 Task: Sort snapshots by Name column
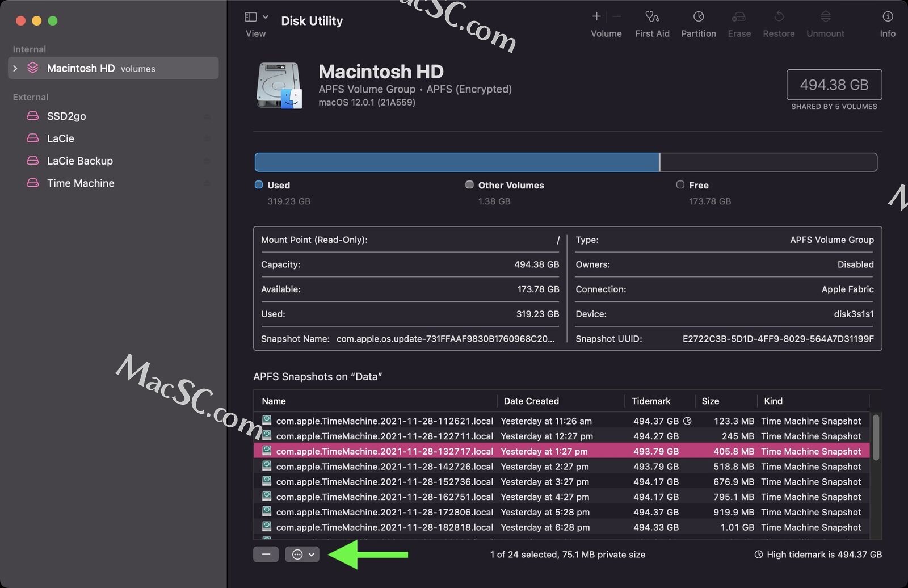click(x=375, y=401)
